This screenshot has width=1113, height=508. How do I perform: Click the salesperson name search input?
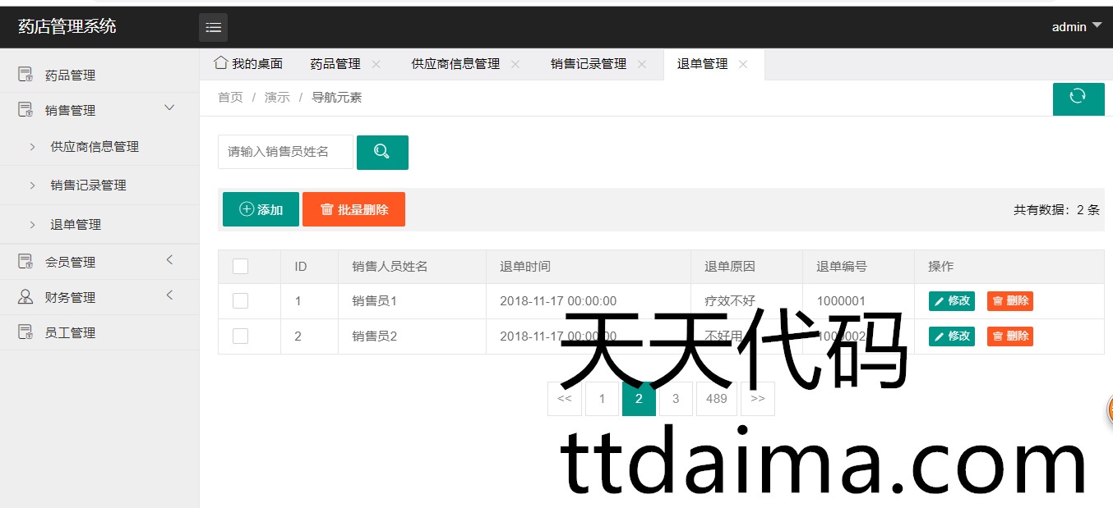point(285,152)
